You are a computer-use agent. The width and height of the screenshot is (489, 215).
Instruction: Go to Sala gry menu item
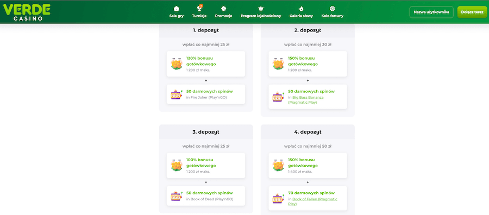[x=176, y=16]
